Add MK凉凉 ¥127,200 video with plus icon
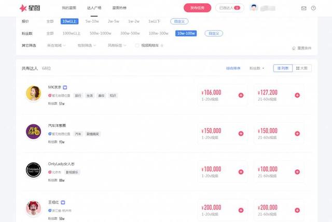 click(297, 95)
